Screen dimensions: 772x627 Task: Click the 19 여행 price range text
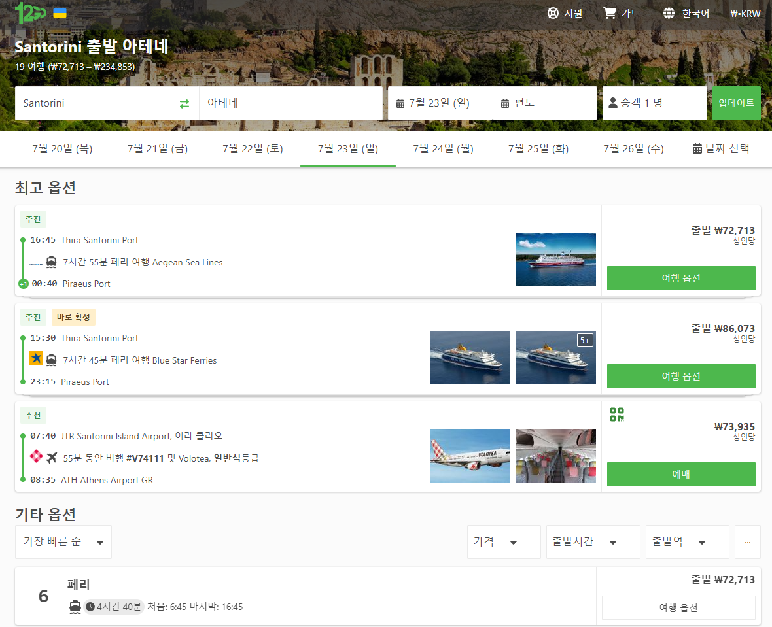tap(75, 67)
